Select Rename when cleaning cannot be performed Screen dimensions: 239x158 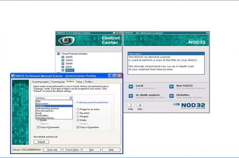pyautogui.click(x=78, y=116)
